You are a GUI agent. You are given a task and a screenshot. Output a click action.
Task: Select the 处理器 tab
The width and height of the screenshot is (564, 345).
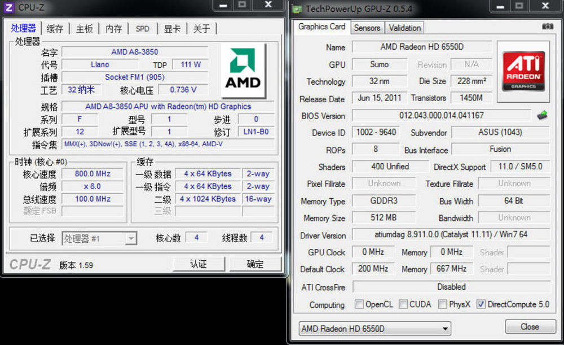pos(24,28)
